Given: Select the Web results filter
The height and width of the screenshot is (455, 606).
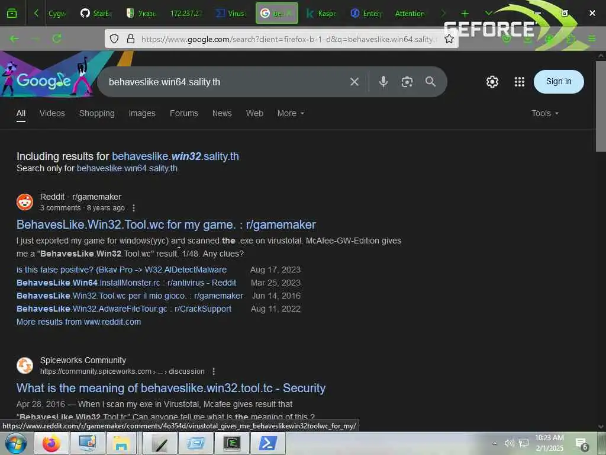Looking at the screenshot, I should coord(254,113).
